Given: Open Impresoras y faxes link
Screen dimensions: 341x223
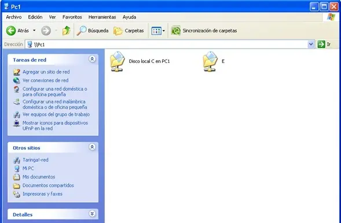Looking at the screenshot, I should (x=42, y=194).
